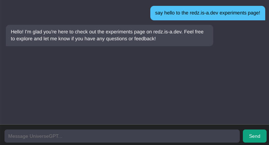The image size is (269, 145).
Task: Click the green Send button
Action: click(255, 136)
